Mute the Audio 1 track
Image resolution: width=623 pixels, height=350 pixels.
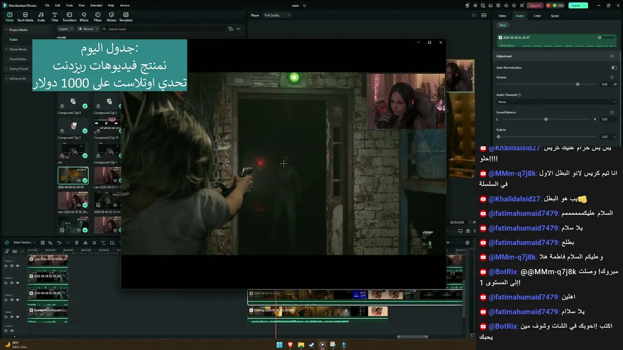tap(12, 331)
